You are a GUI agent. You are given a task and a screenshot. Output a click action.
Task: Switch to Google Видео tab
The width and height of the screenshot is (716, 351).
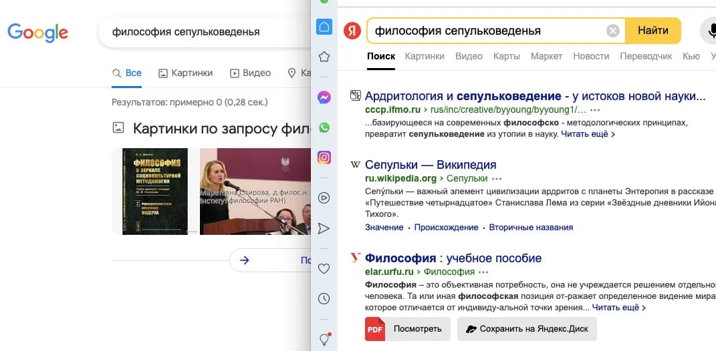[250, 73]
